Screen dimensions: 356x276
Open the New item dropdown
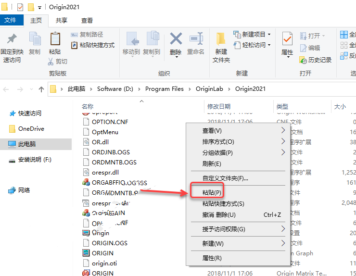point(252,34)
